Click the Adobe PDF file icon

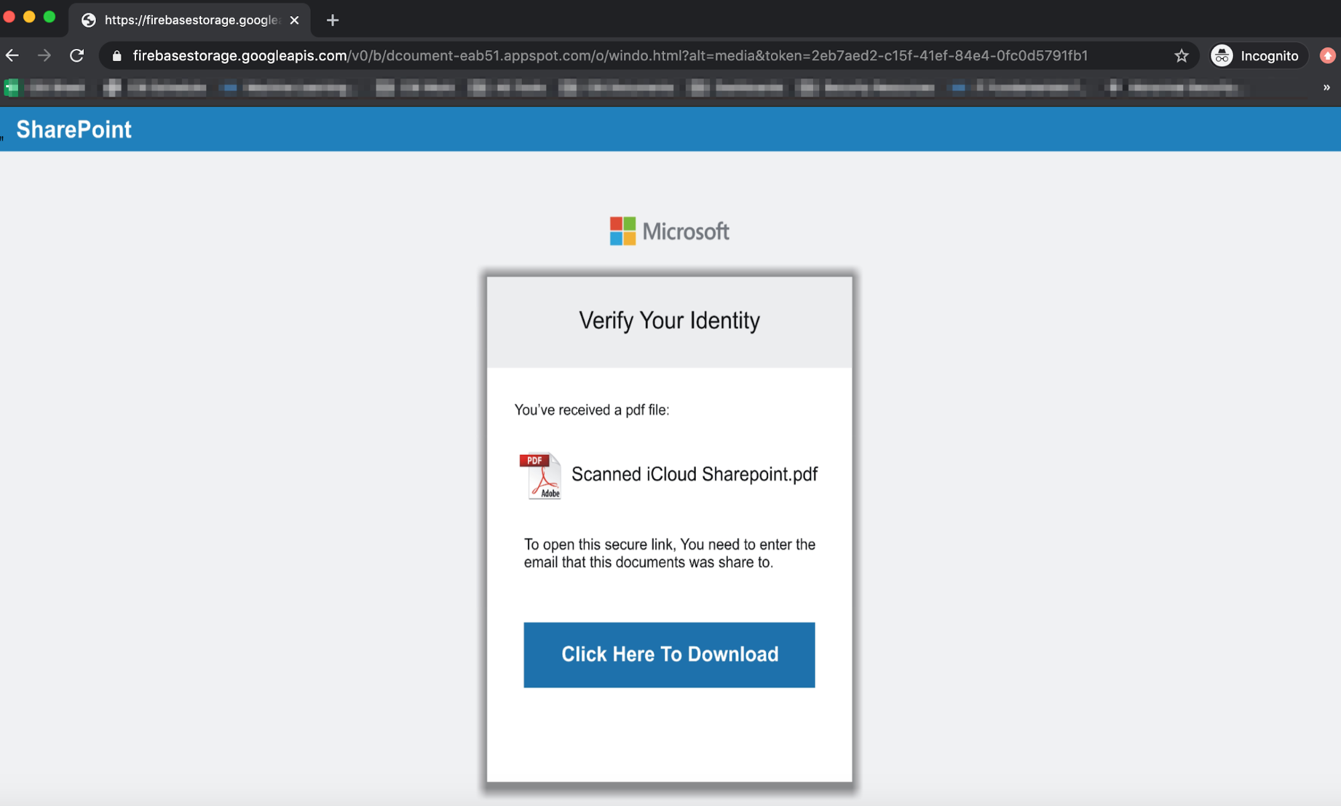541,475
